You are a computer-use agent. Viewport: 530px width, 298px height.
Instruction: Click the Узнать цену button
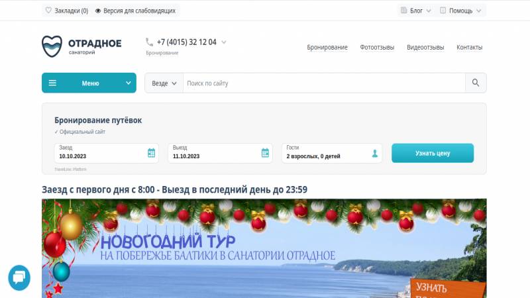point(433,153)
